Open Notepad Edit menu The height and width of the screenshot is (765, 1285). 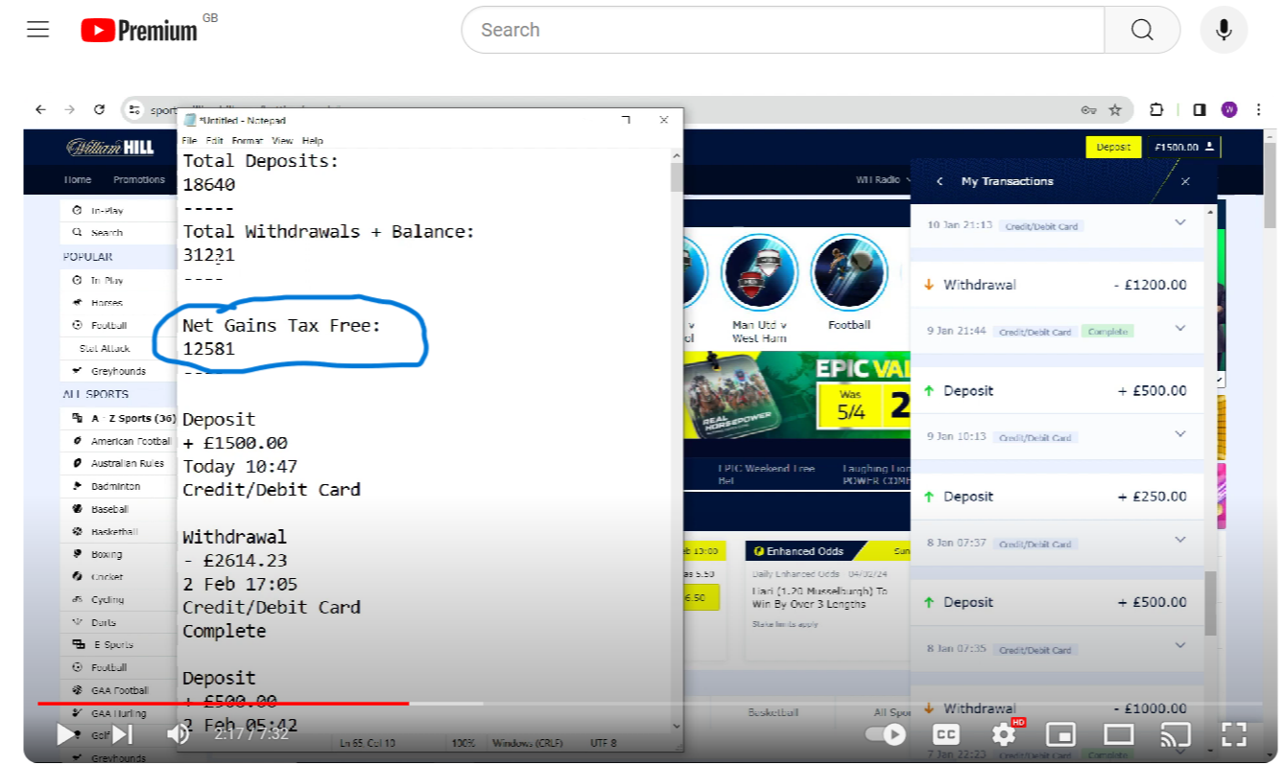click(x=214, y=140)
